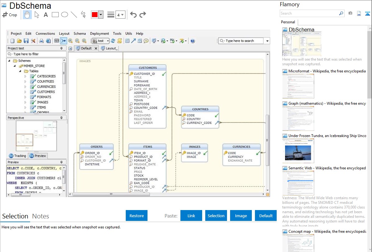
Task: Click the camera snapshot icon
Action: pos(350,13)
